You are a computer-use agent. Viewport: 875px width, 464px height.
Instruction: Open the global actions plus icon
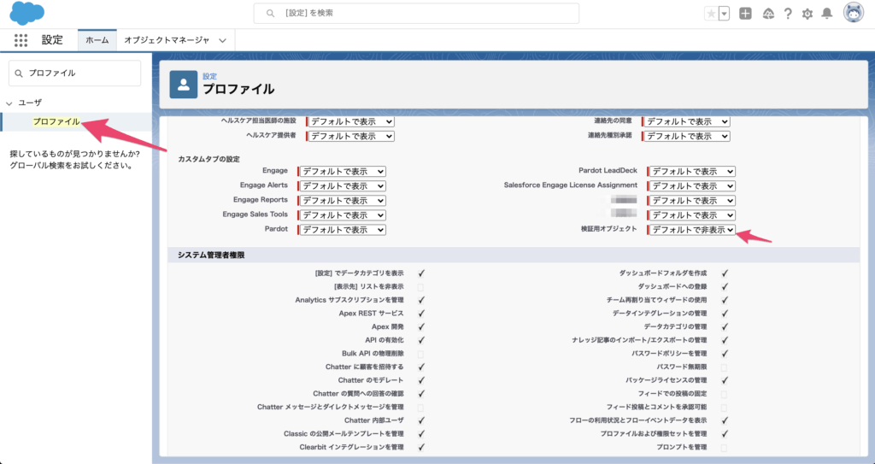point(746,14)
